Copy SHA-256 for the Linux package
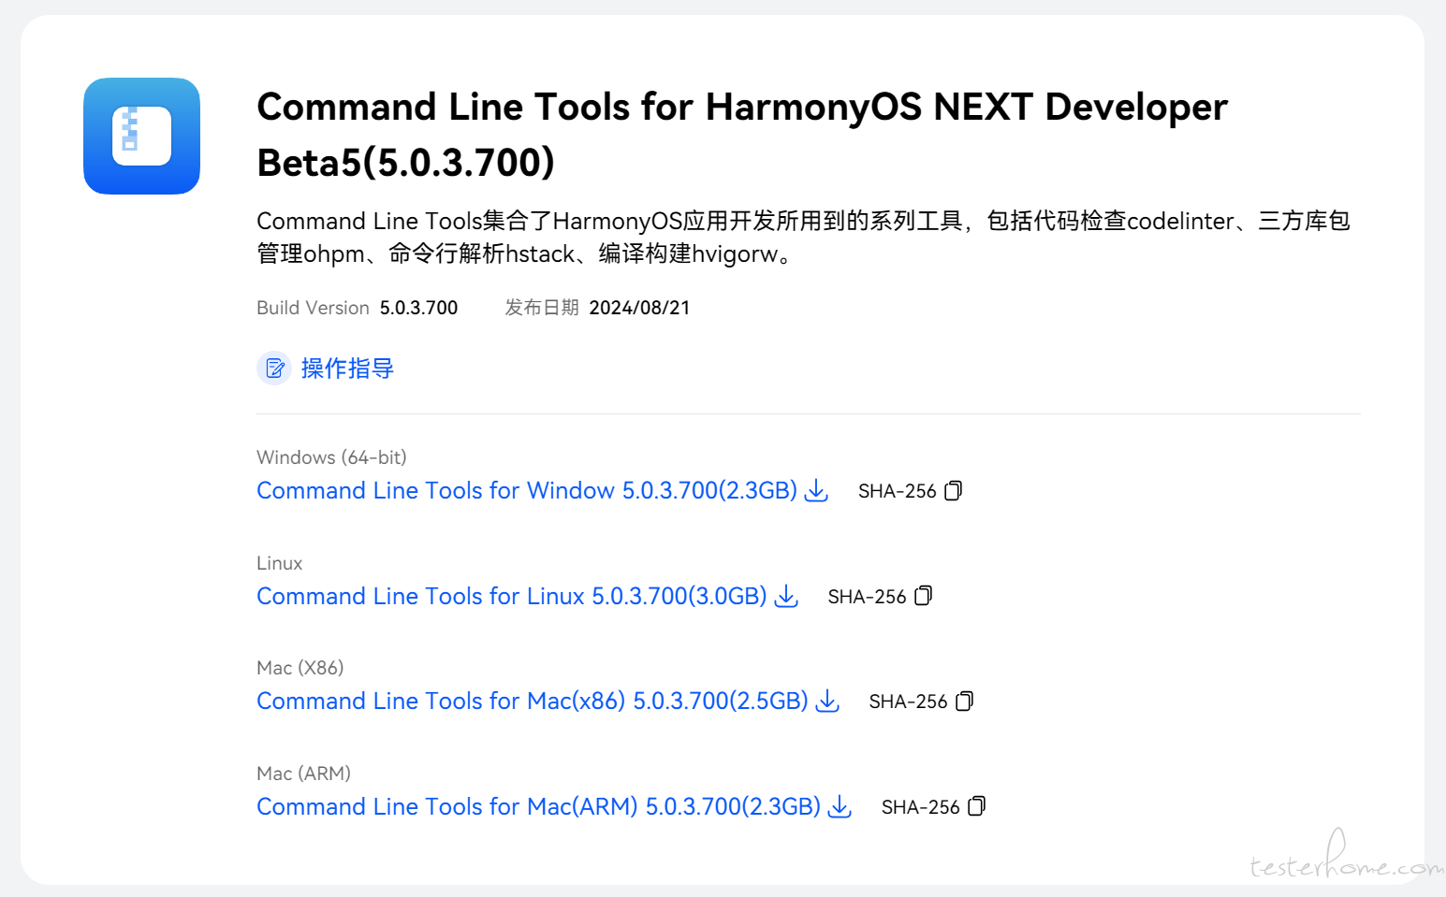The width and height of the screenshot is (1446, 897). tap(924, 596)
